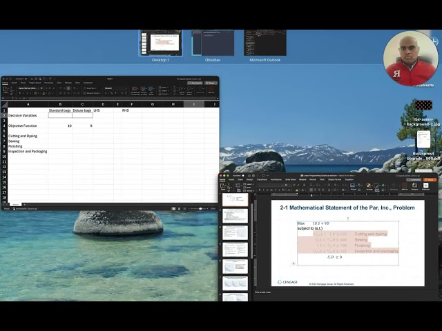The width and height of the screenshot is (442, 331).
Task: Click Add-ins icon in PowerPoint ribbon
Action: (x=405, y=186)
